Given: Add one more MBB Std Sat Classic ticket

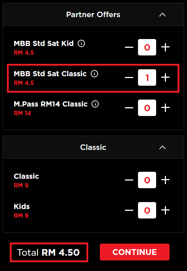Looking at the screenshot, I should pyautogui.click(x=165, y=77).
